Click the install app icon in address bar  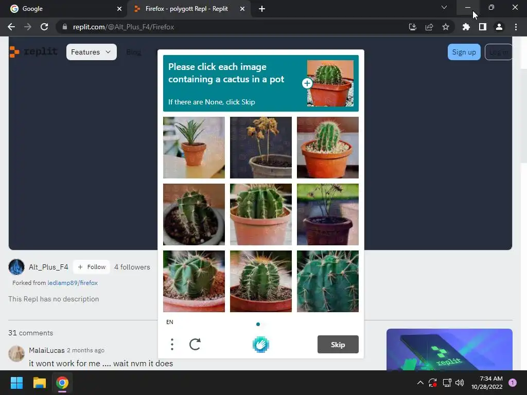coord(412,27)
